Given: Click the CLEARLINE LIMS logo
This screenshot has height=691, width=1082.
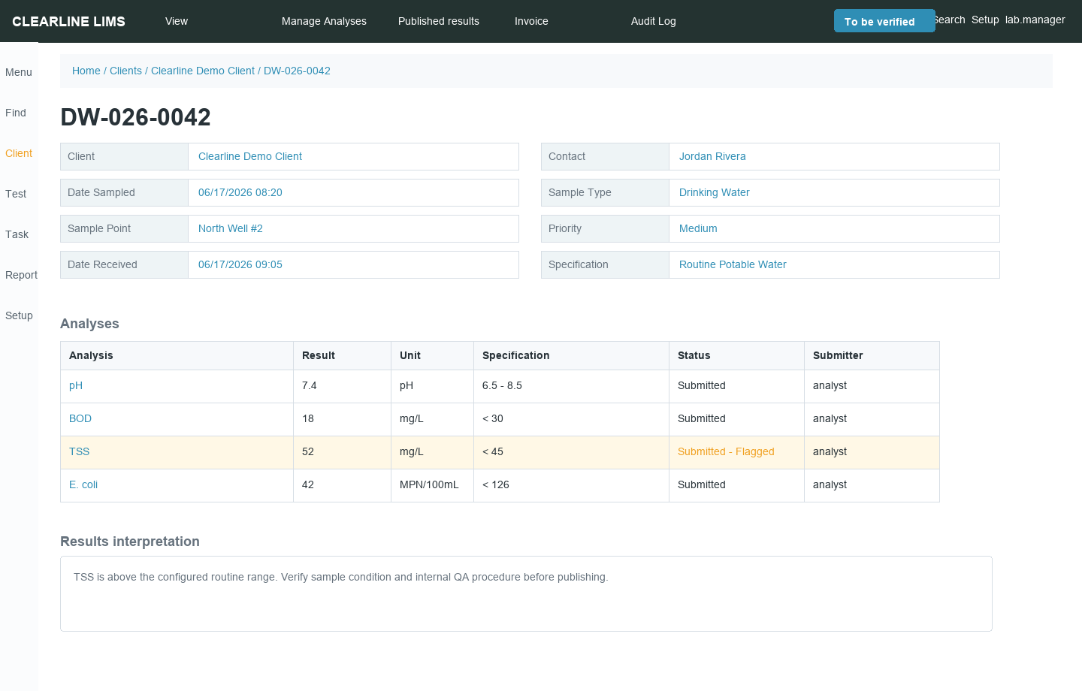Looking at the screenshot, I should [69, 21].
